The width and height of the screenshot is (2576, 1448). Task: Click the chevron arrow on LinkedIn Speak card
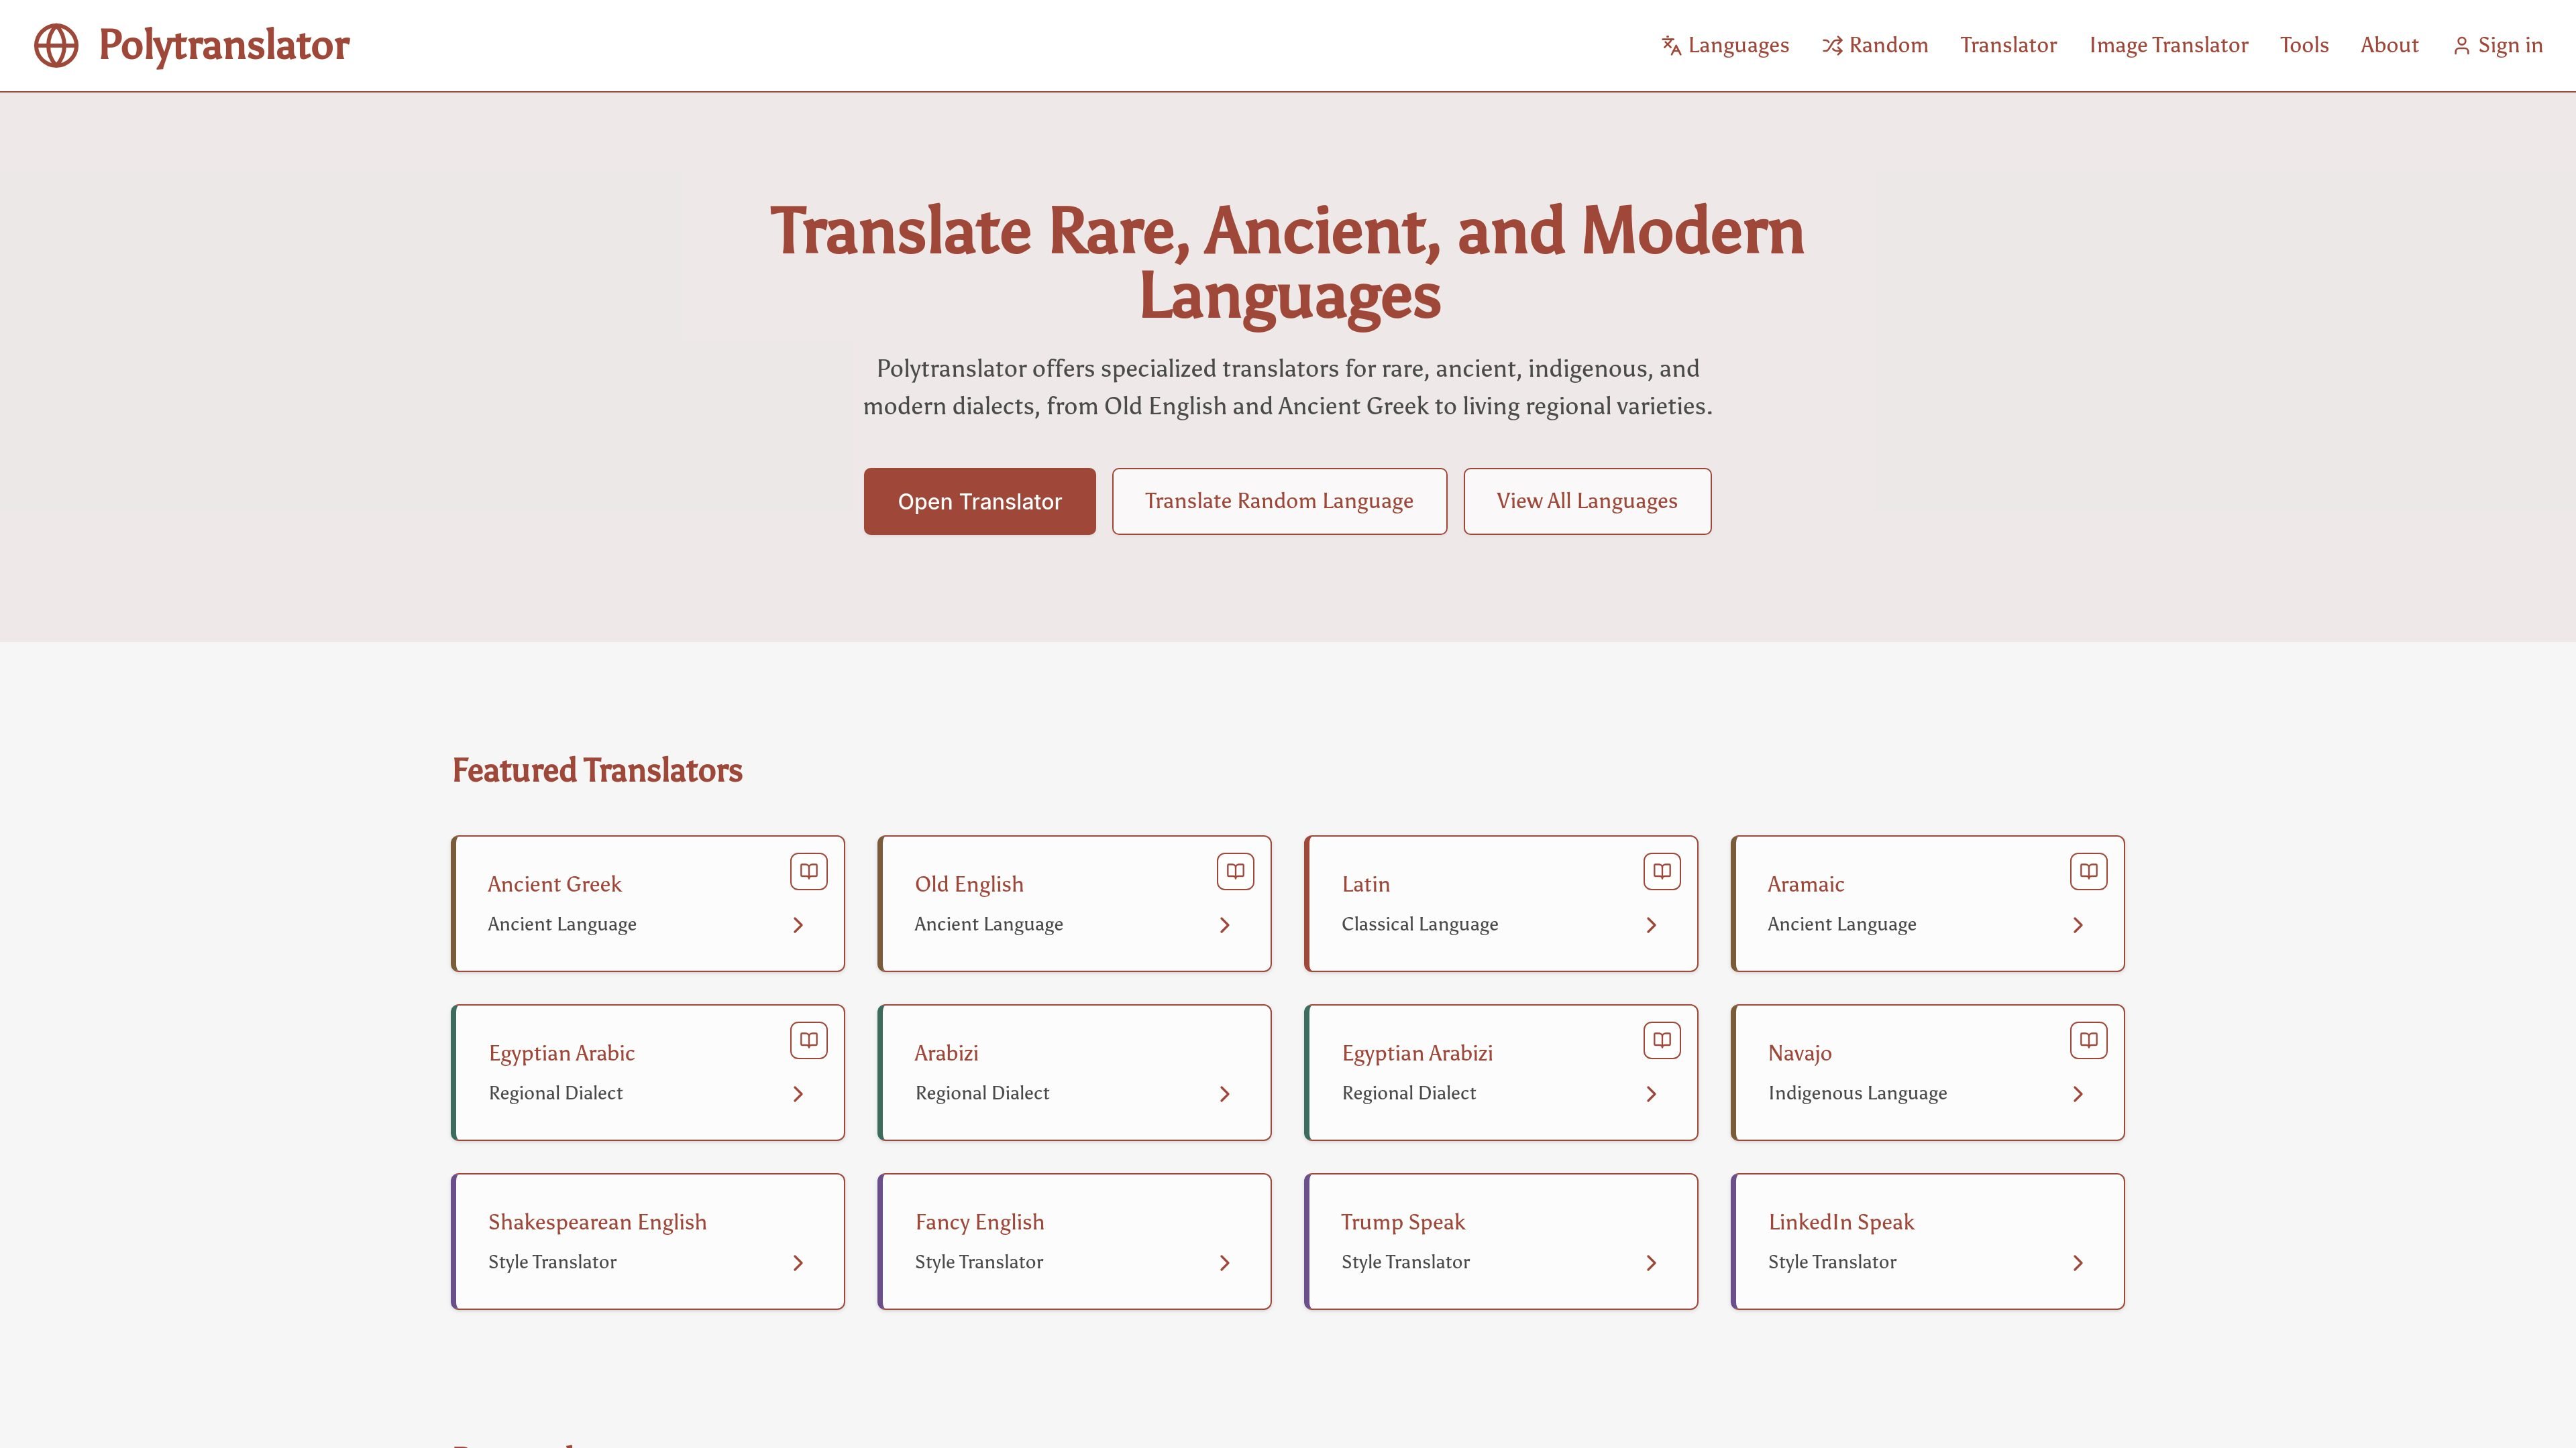[x=2078, y=1263]
